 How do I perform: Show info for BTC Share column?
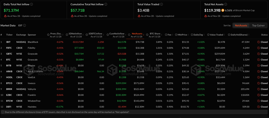coord(147,35)
